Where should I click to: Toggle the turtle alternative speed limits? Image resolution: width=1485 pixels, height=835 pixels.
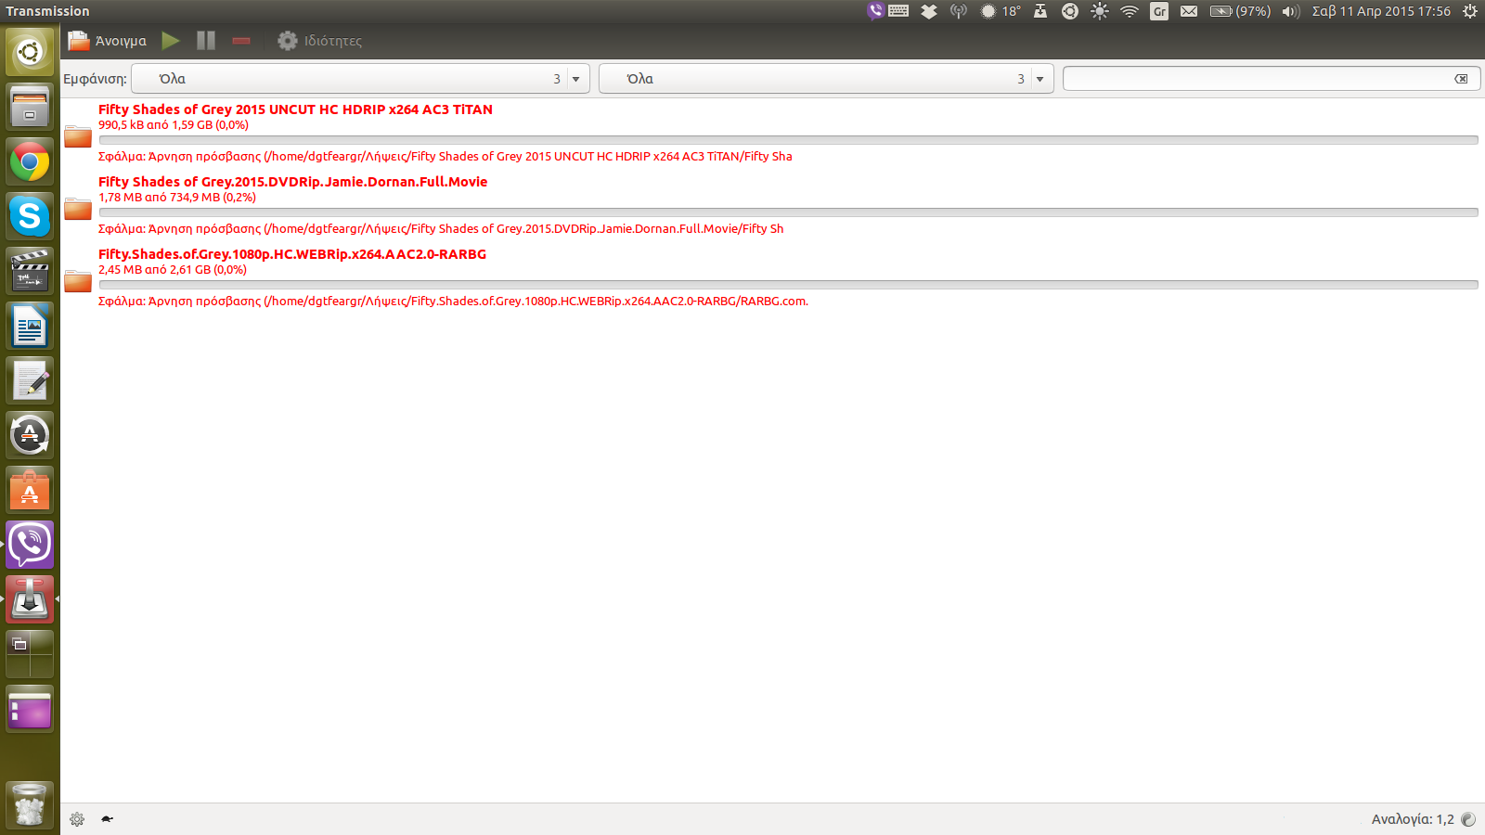[x=108, y=819]
